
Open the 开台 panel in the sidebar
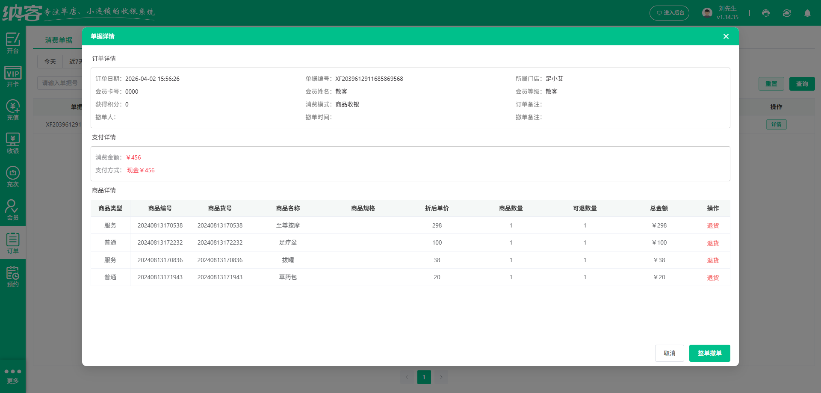click(13, 44)
